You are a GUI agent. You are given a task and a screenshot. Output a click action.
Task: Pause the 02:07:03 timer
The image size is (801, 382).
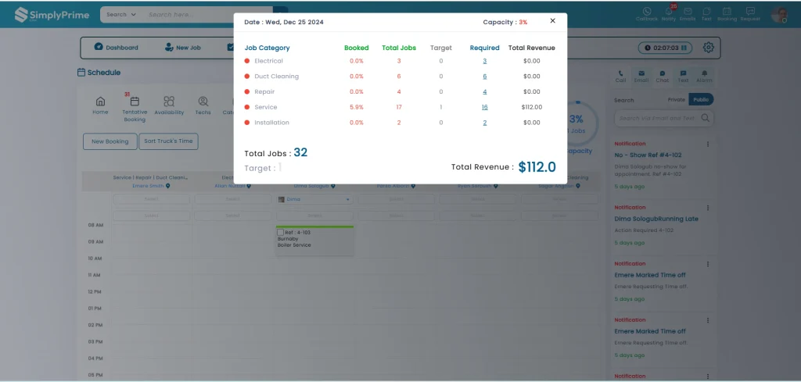point(684,48)
